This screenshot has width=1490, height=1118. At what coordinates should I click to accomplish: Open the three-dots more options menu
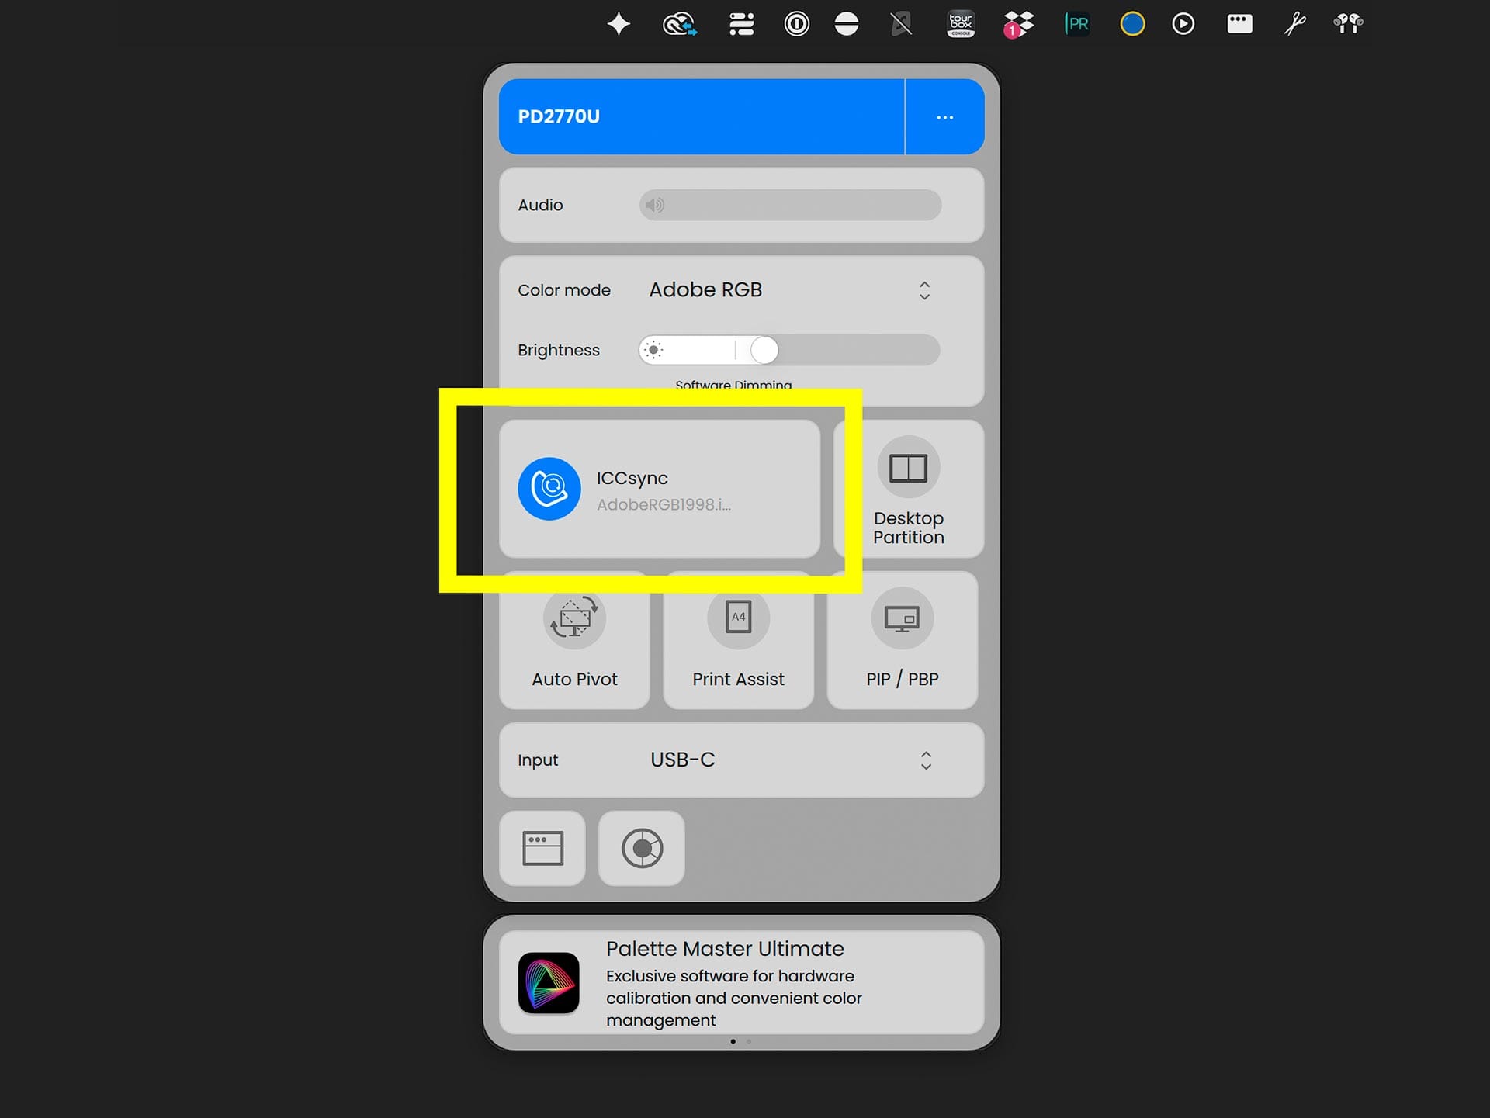(944, 117)
